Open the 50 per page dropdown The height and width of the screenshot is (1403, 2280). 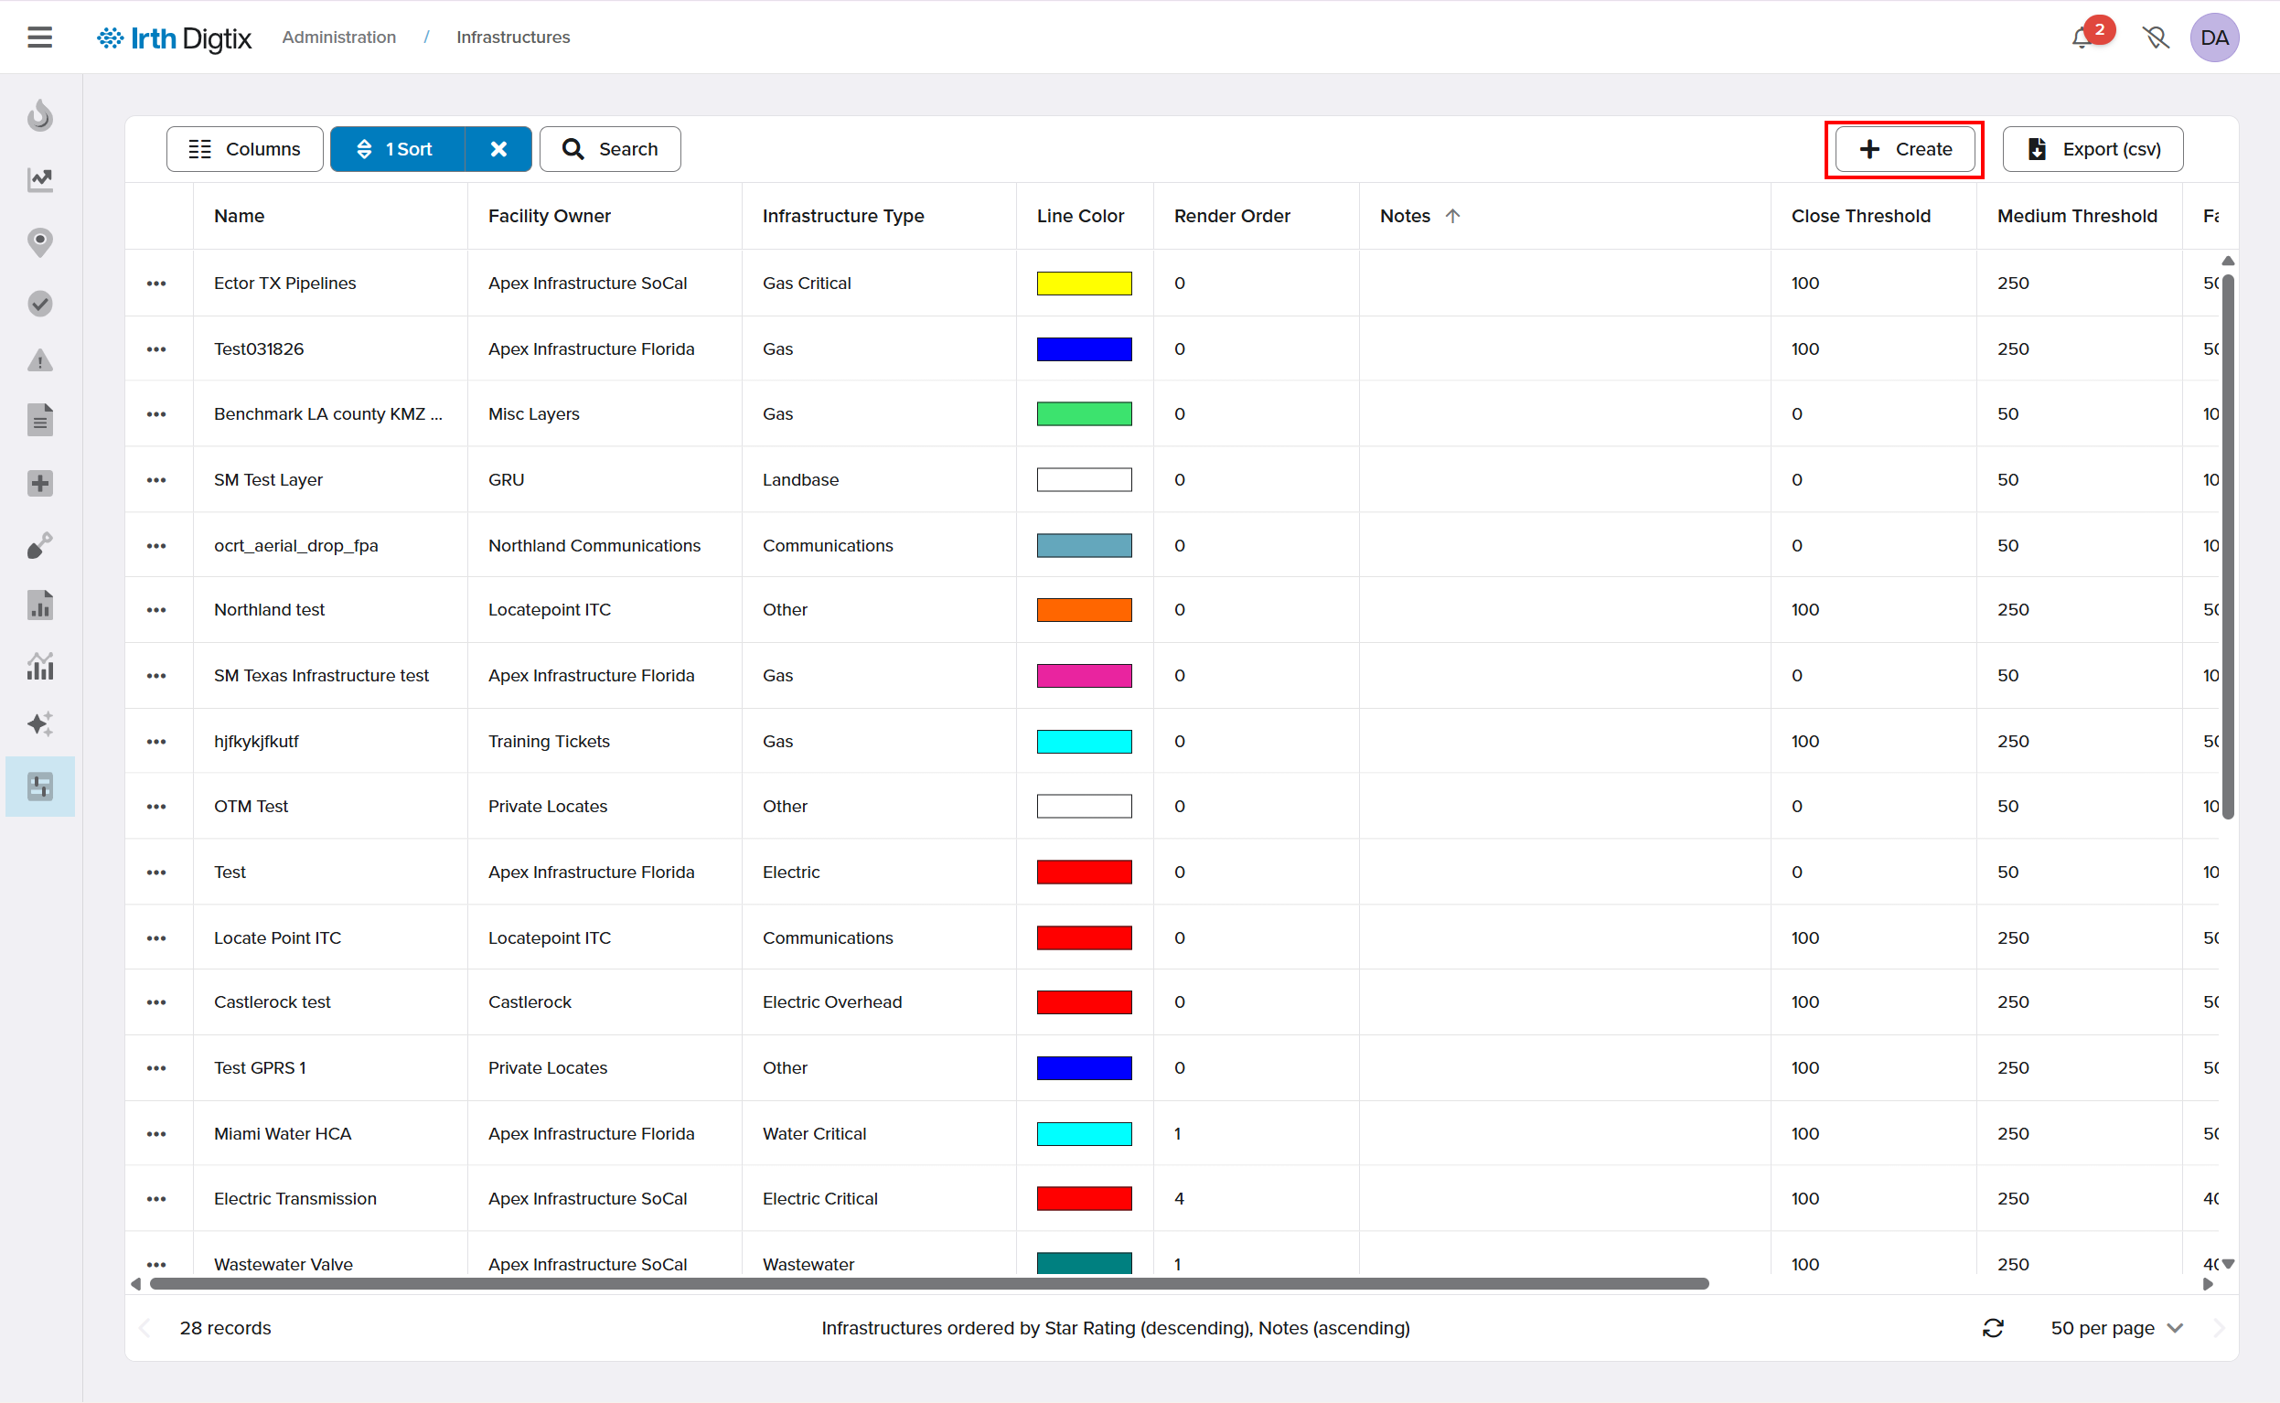click(2115, 1328)
